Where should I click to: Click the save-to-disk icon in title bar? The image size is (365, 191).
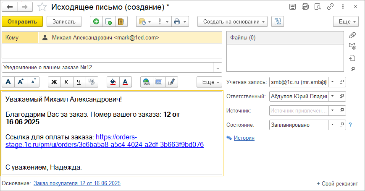293,7
